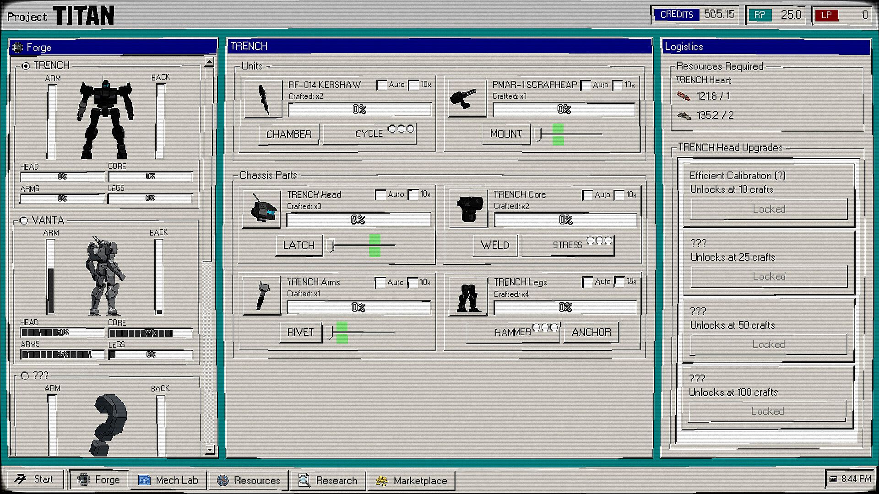This screenshot has width=879, height=494.
Task: Click the TRENCH Legs part icon
Action: point(468,297)
